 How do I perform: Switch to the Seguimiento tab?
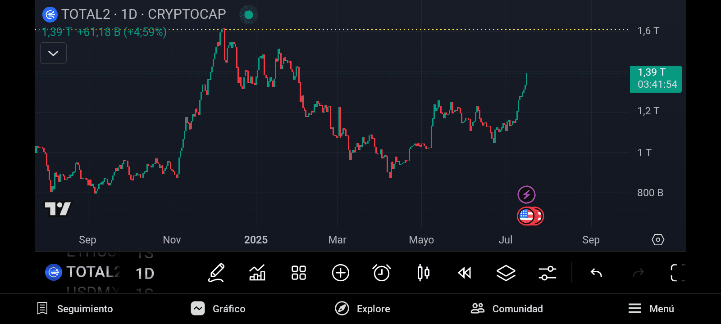tap(75, 309)
